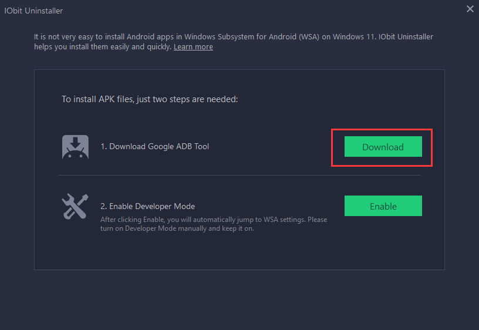479x330 pixels.
Task: Click the 'To install APK files' heading
Action: [150, 99]
